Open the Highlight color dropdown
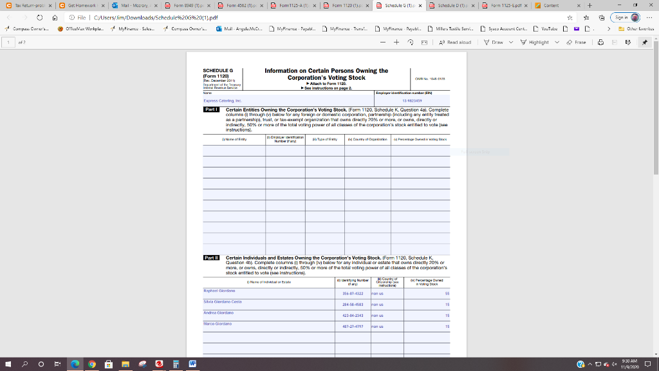This screenshot has height=371, width=659. pos(557,42)
